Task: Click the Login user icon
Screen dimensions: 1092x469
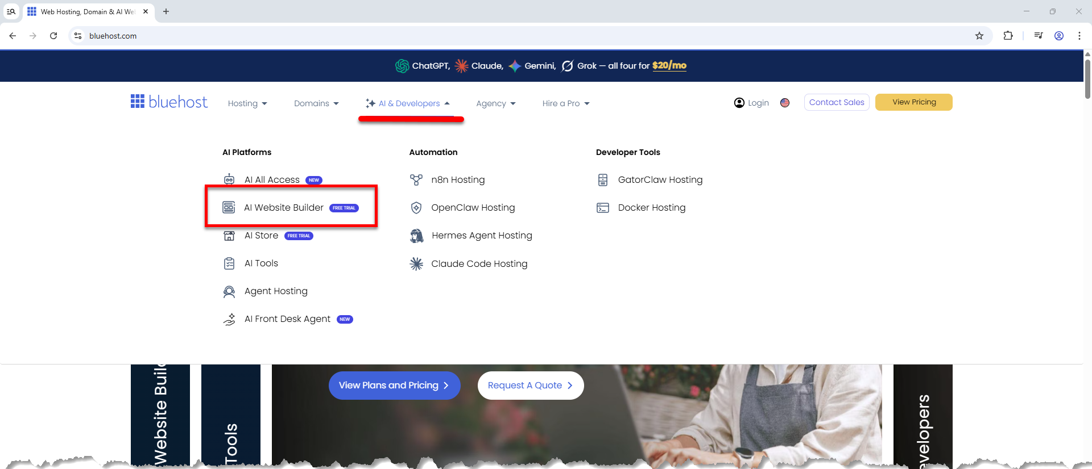Action: tap(739, 103)
